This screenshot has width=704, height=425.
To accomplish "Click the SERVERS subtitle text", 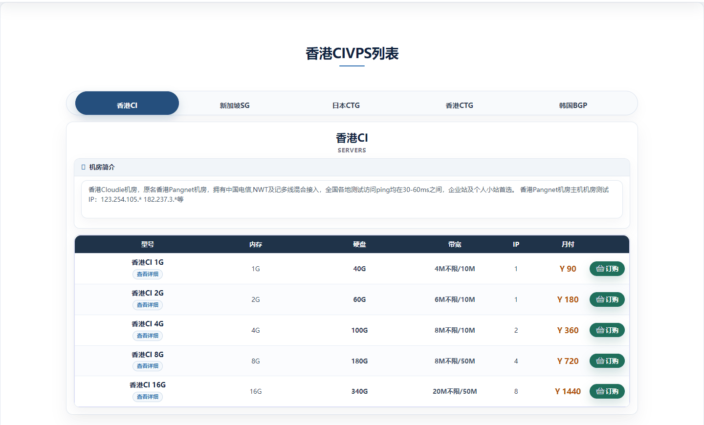I will click(352, 150).
